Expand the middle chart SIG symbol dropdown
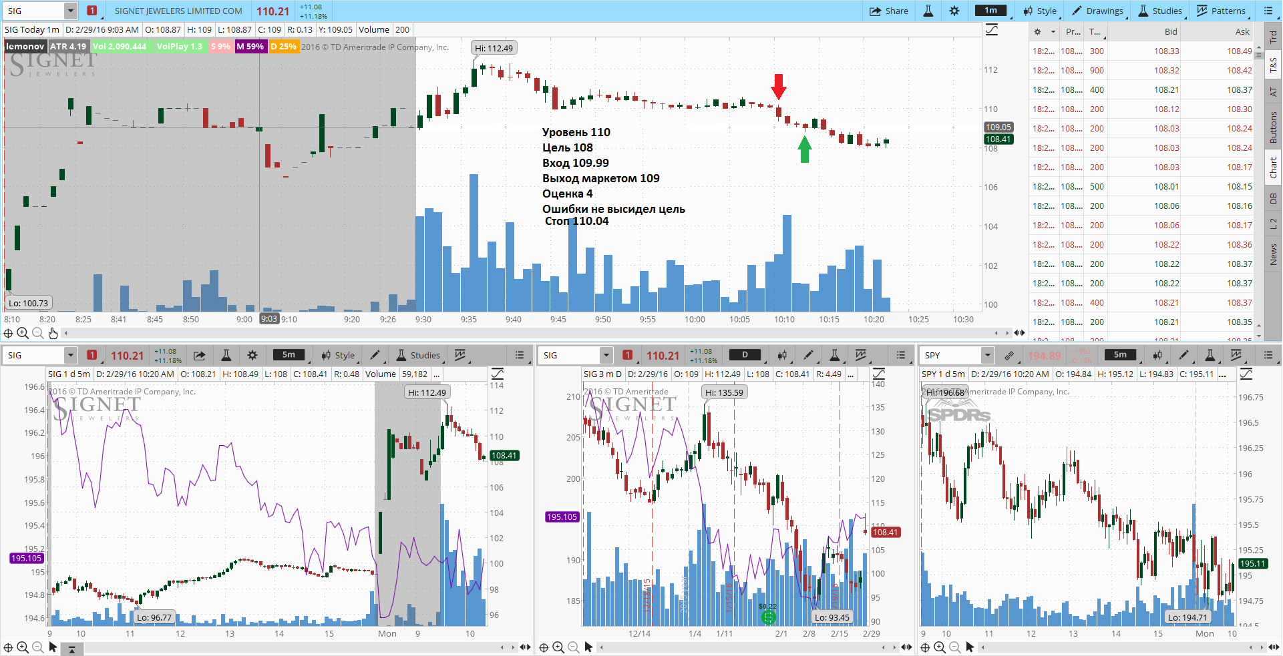The width and height of the screenshot is (1283, 656). (x=606, y=355)
